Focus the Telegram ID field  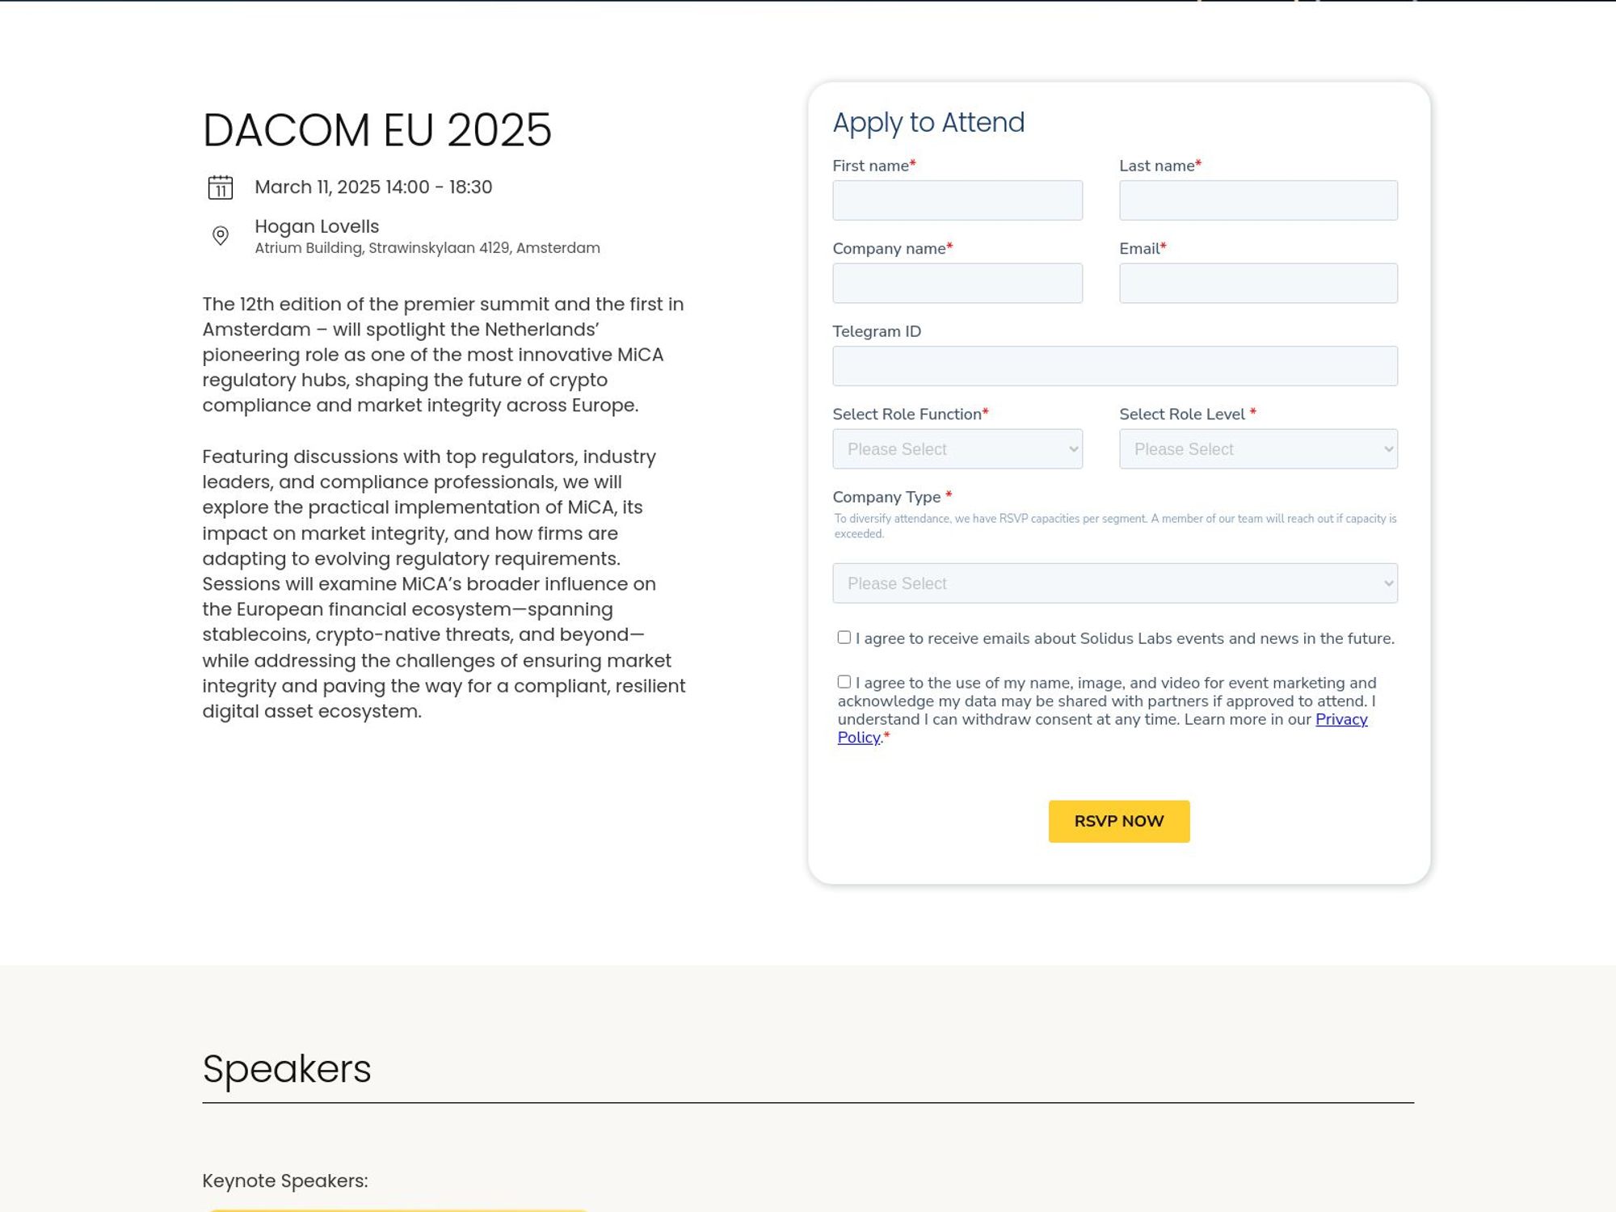(1115, 365)
